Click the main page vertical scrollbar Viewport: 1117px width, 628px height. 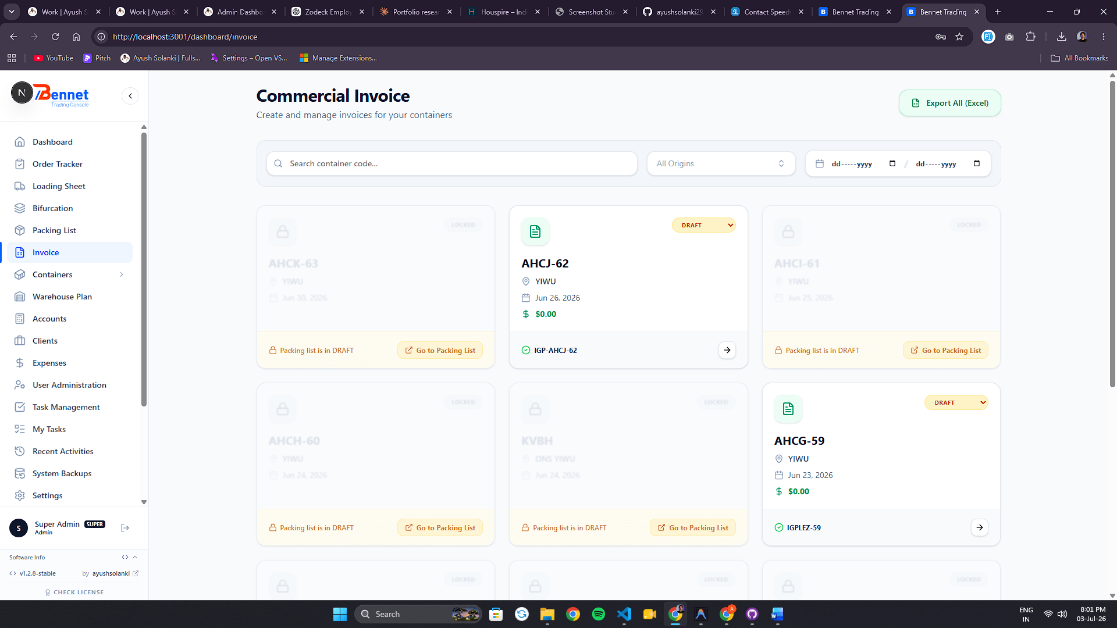coord(1112,233)
